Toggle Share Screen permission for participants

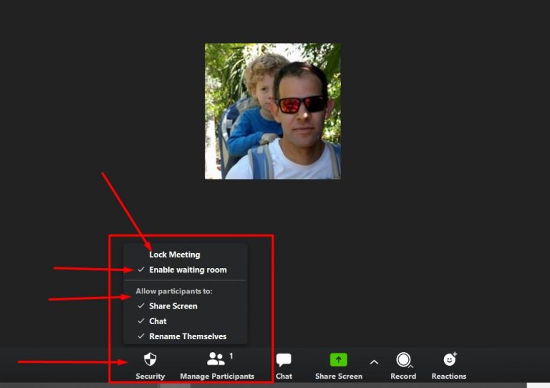[185, 306]
